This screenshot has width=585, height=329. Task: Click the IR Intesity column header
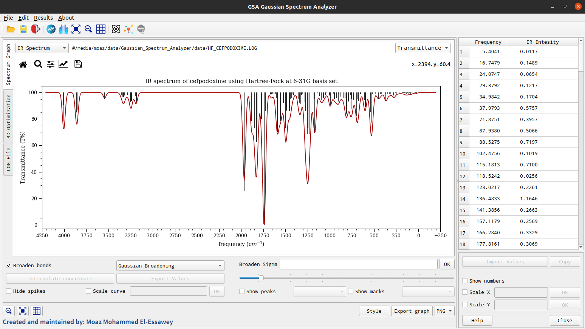543,42
